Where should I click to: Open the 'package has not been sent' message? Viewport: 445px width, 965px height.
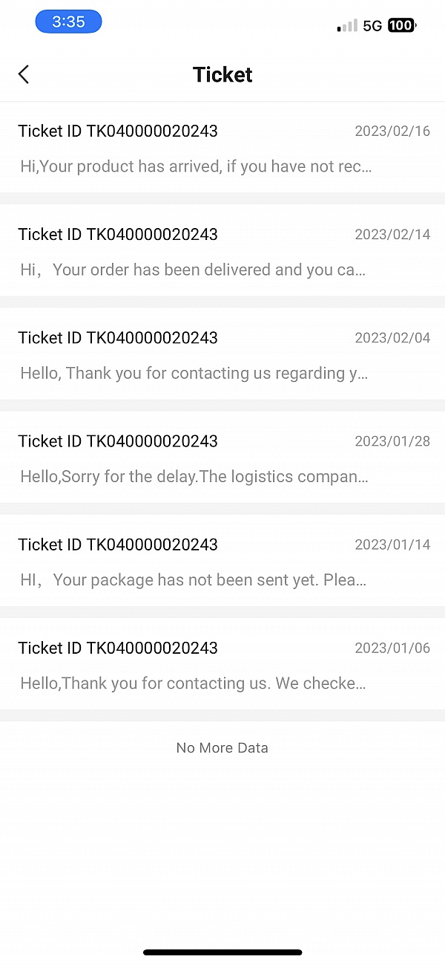193,579
